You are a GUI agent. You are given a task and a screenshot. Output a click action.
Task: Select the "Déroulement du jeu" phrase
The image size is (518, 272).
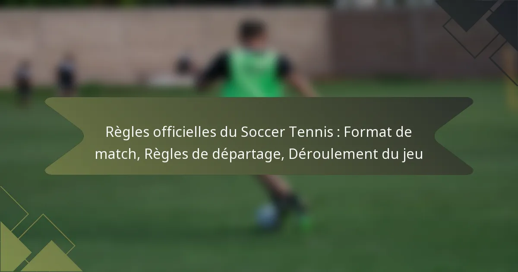pos(355,154)
